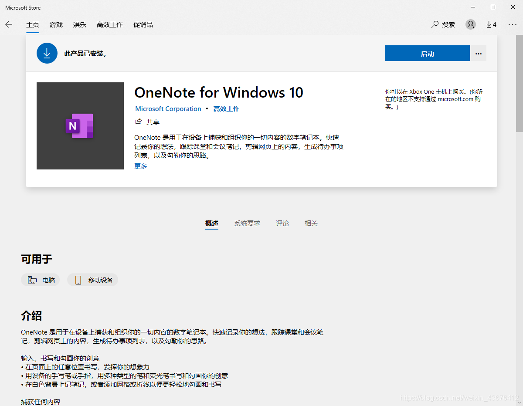Click the vertical scrollbar thumb
Viewport: 523px width, 406px height.
(x=520, y=83)
